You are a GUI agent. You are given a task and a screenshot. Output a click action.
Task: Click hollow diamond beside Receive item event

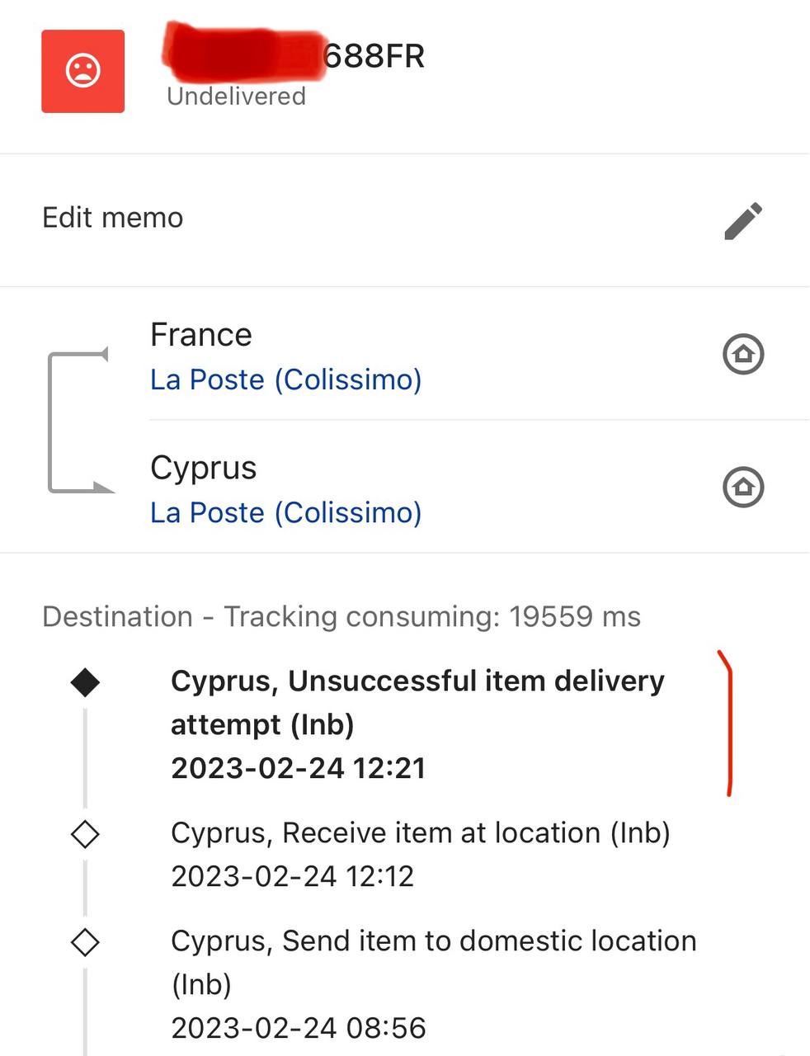[x=85, y=834]
